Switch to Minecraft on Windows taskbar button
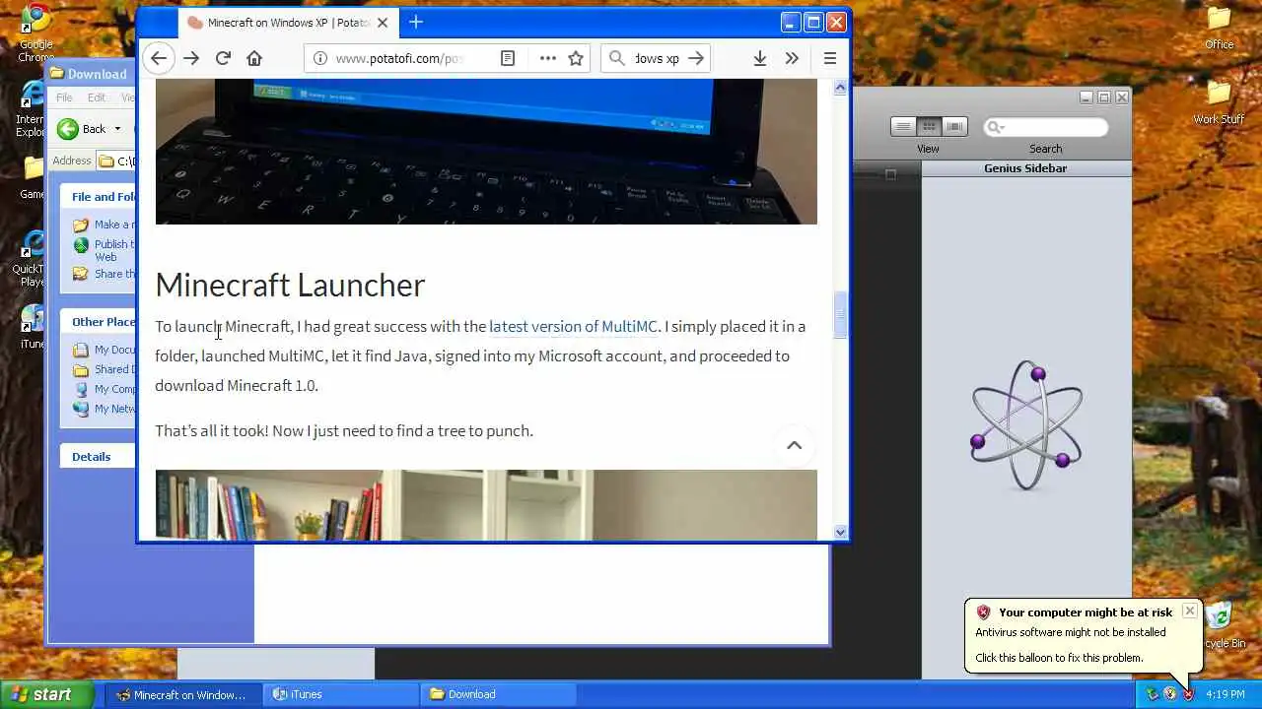 pyautogui.click(x=184, y=694)
